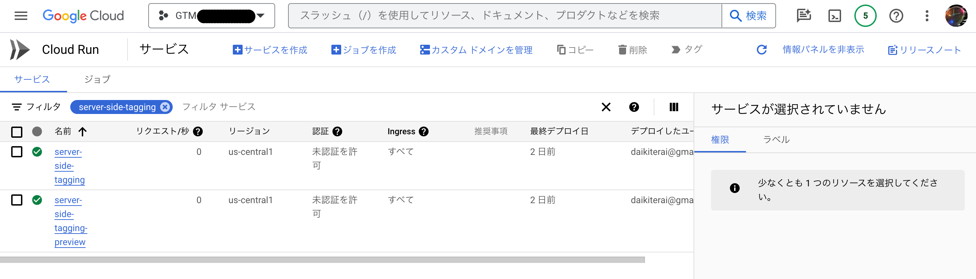This screenshot has width=976, height=279.
Task: Clear all filters with the X icon
Action: [606, 107]
